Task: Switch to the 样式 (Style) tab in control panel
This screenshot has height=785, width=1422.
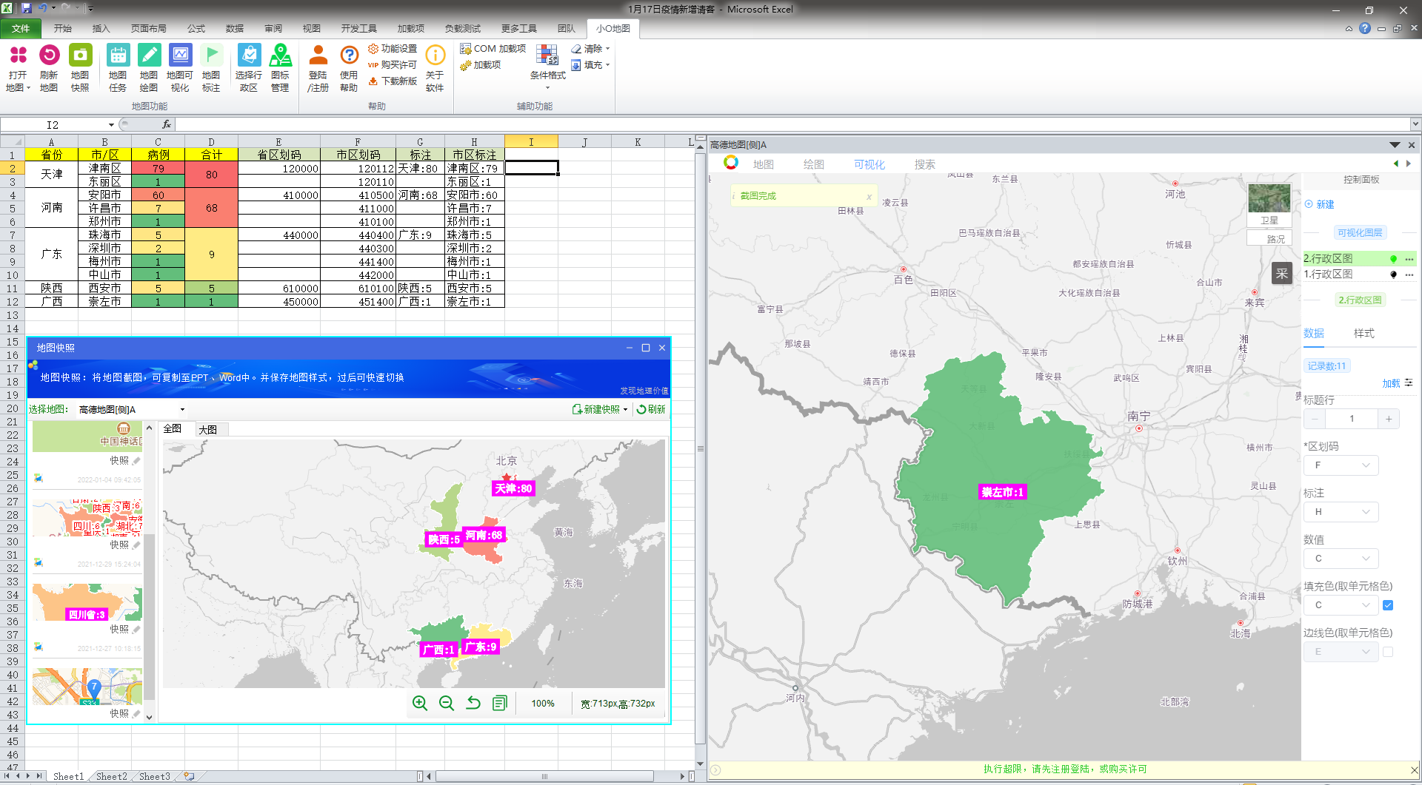Action: tap(1364, 334)
